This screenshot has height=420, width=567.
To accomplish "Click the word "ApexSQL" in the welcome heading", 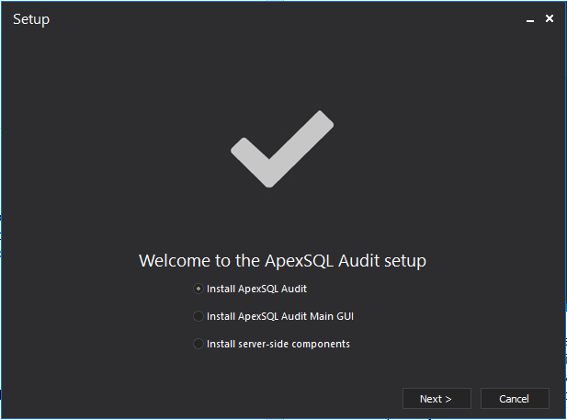I will [299, 261].
